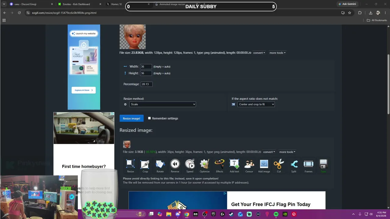Open the Chrome tab search dropdown
This screenshot has height=219, width=390.
point(4,4)
